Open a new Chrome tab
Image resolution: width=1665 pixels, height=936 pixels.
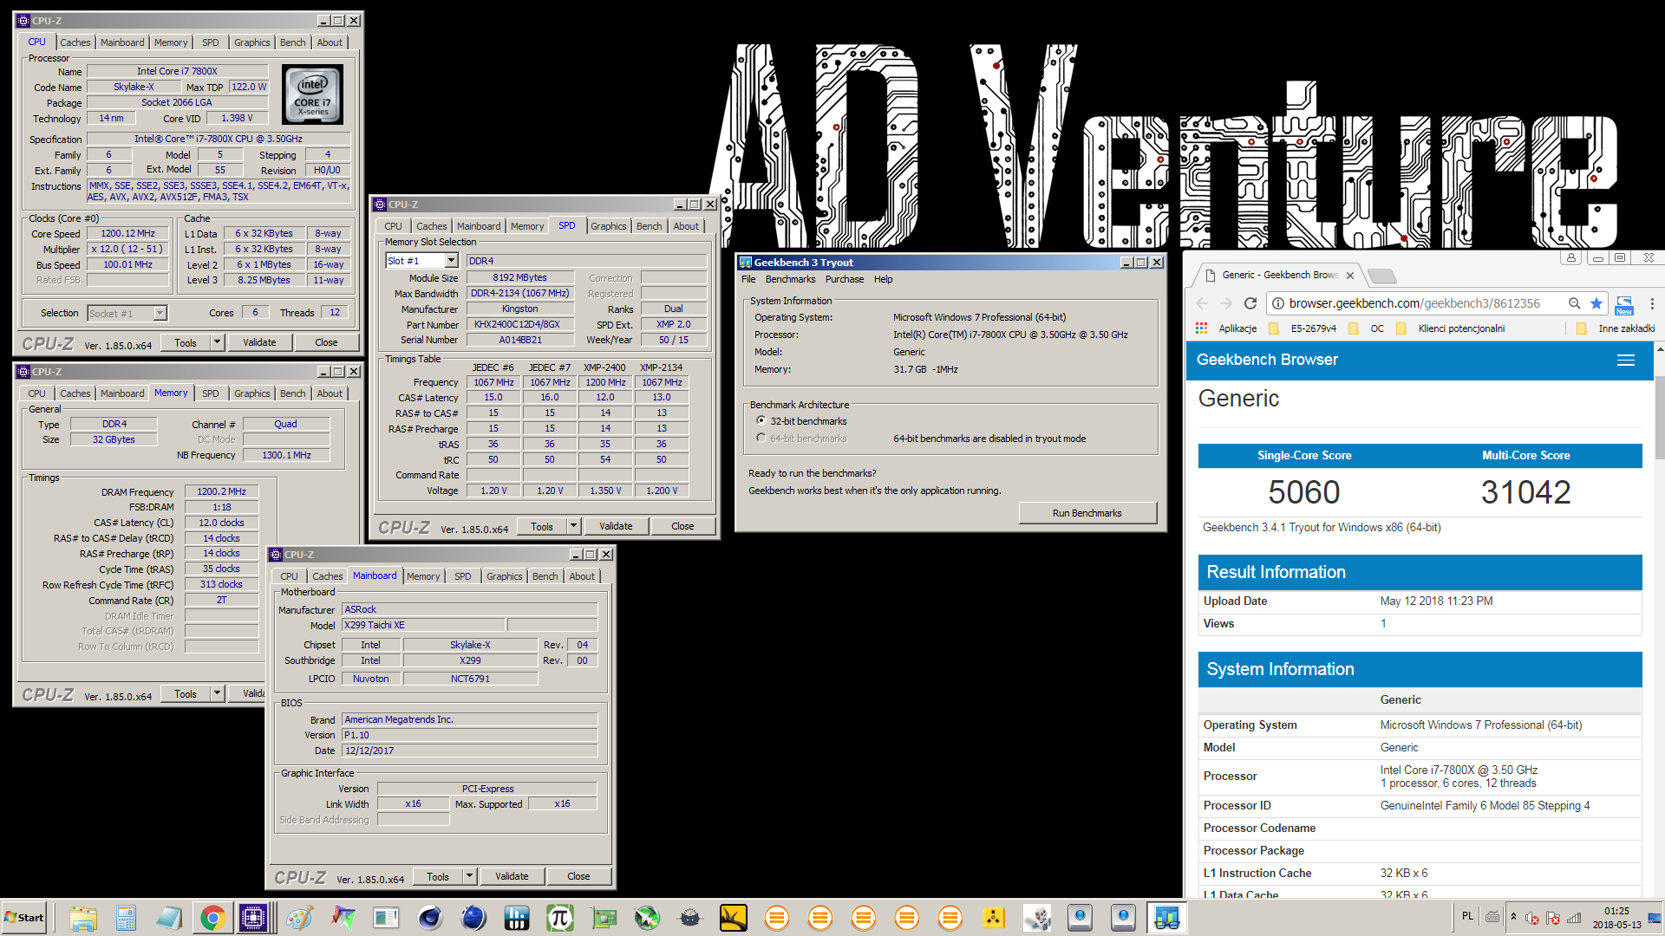point(1382,276)
